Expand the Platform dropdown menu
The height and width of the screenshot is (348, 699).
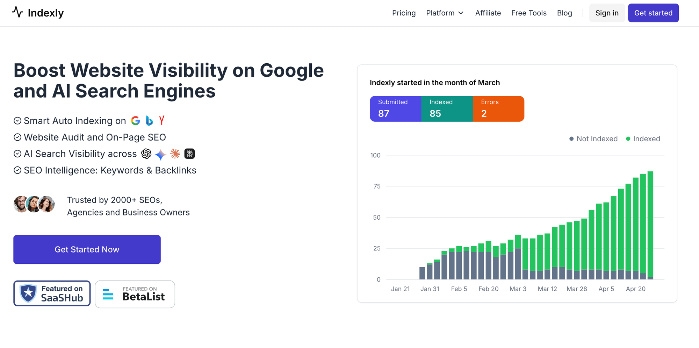pos(445,13)
